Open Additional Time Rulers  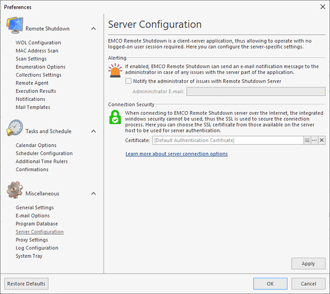click(41, 161)
